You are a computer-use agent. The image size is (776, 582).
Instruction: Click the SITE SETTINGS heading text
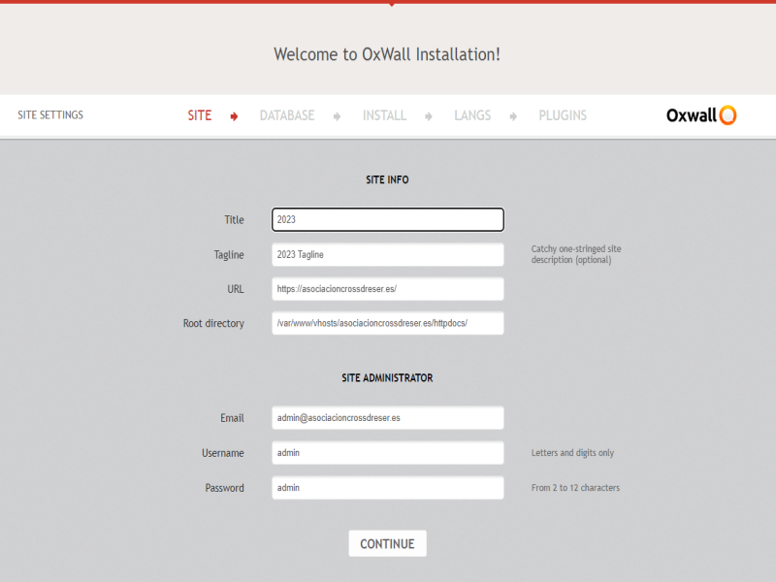[x=50, y=115]
